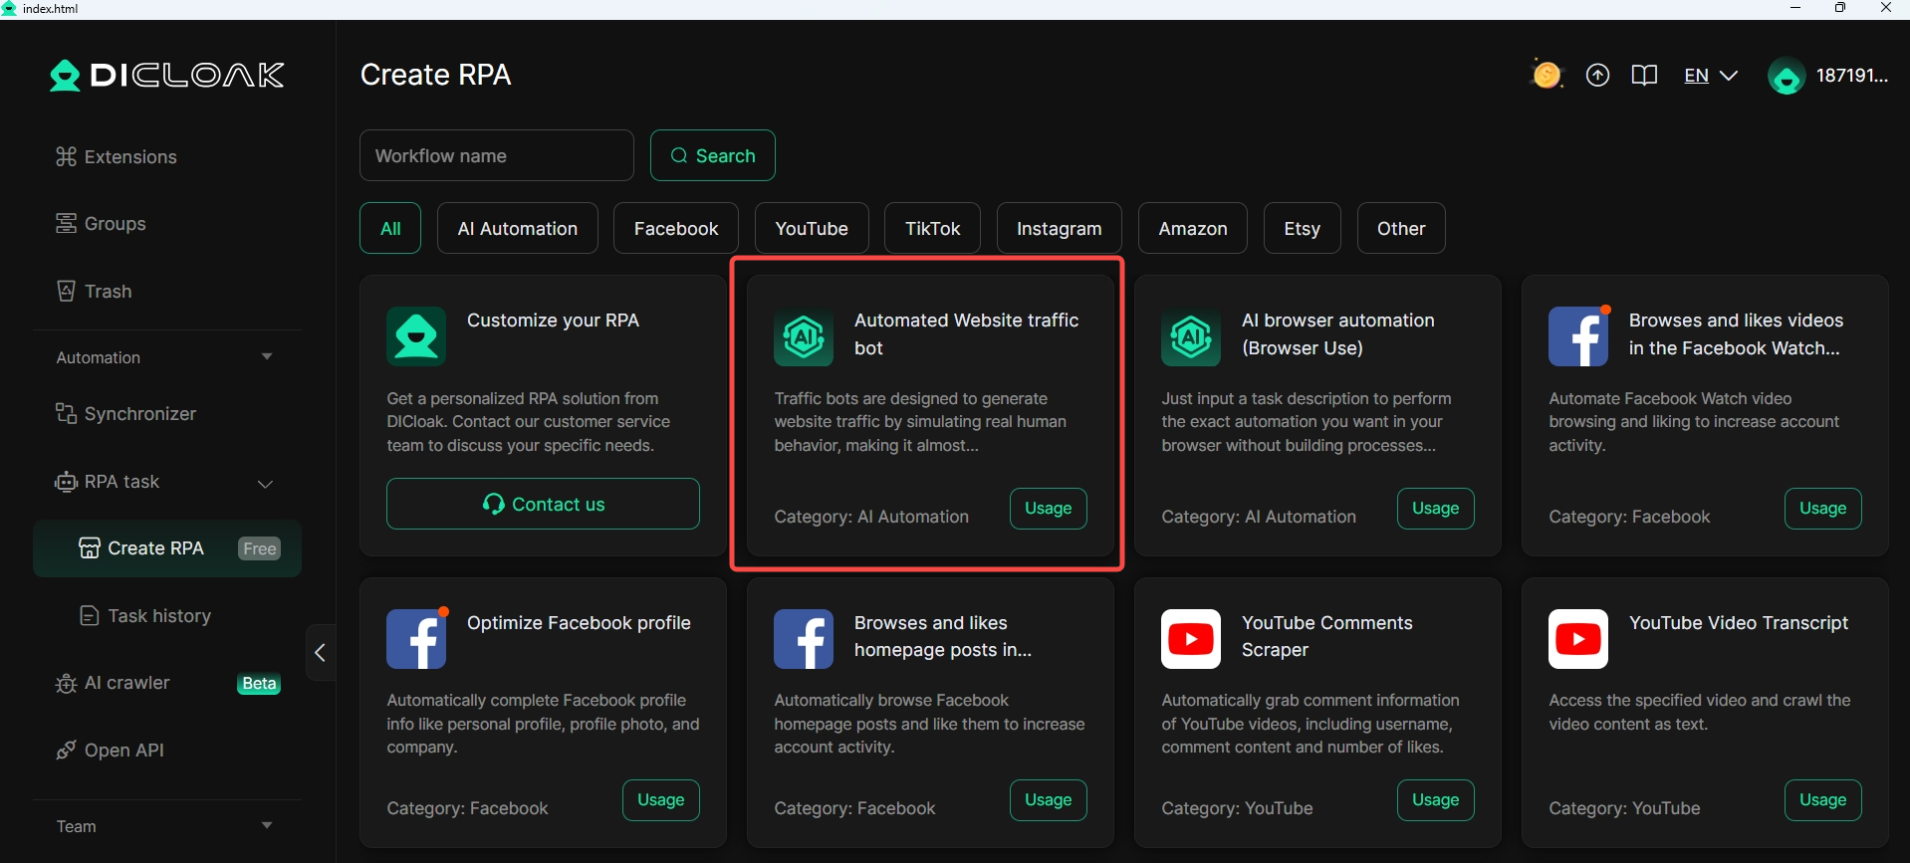The height and width of the screenshot is (863, 1910).
Task: Click the Optimize Facebook profile title
Action: (579, 623)
